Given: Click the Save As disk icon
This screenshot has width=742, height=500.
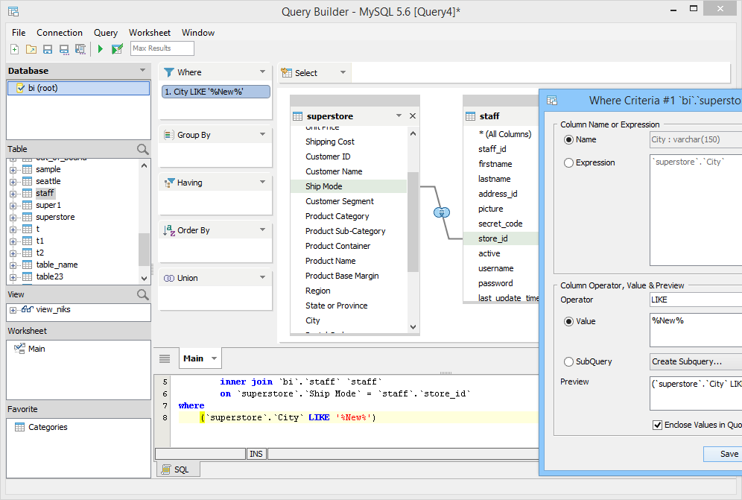Looking at the screenshot, I should coord(64,48).
